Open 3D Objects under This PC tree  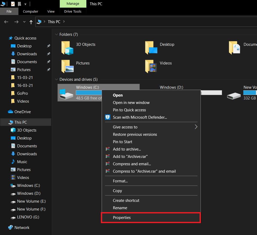click(x=27, y=130)
